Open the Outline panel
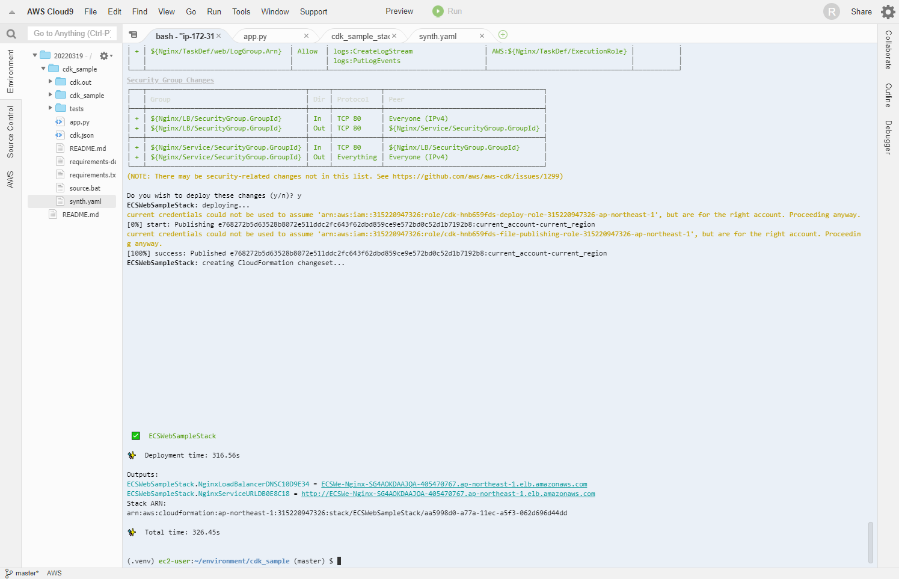Viewport: 899px width, 579px height. tap(888, 96)
